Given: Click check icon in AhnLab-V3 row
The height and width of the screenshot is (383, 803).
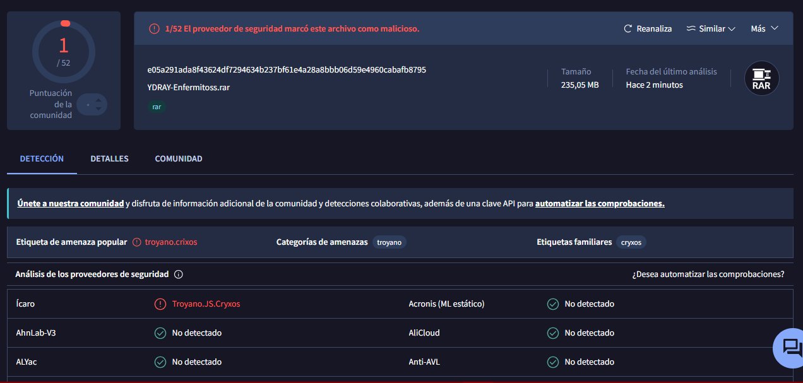Looking at the screenshot, I should click(160, 333).
